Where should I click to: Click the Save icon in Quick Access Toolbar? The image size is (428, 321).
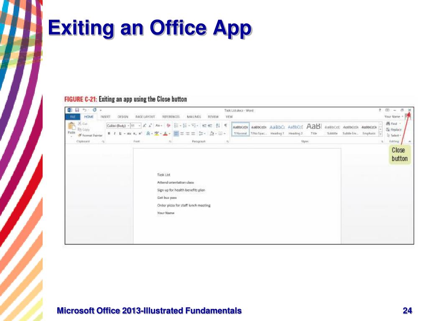(x=77, y=110)
